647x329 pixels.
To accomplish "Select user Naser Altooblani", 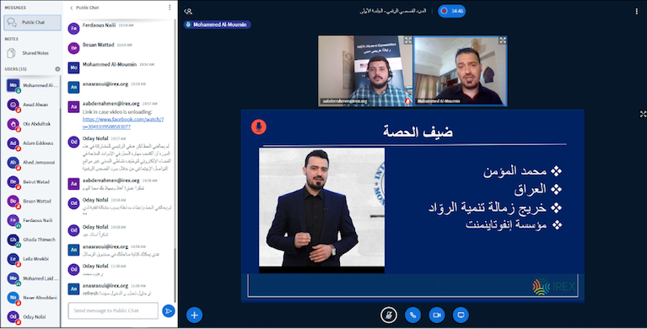I will pyautogui.click(x=33, y=297).
